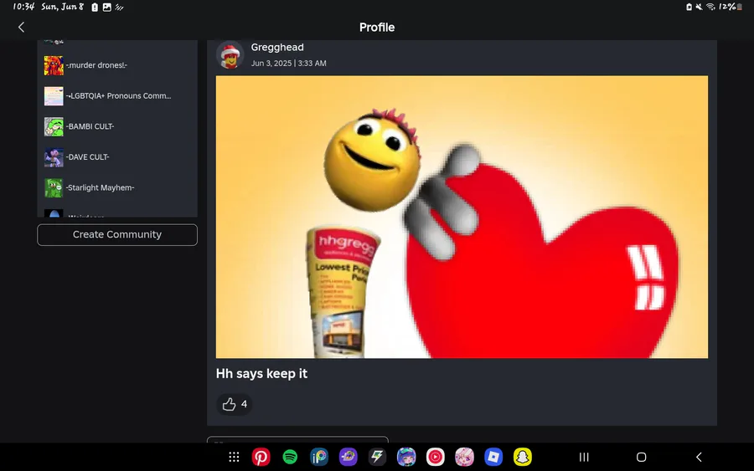The width and height of the screenshot is (754, 471).
Task: Open the recent apps navigation button
Action: [x=584, y=457]
